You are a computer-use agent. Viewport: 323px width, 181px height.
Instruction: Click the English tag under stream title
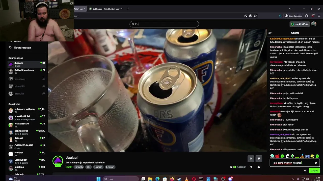[110, 167]
